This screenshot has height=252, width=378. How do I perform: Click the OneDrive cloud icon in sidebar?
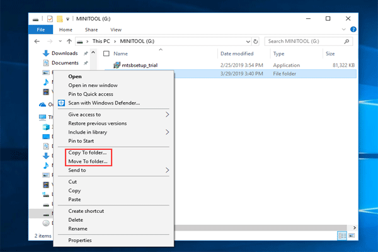pyautogui.click(x=42, y=105)
